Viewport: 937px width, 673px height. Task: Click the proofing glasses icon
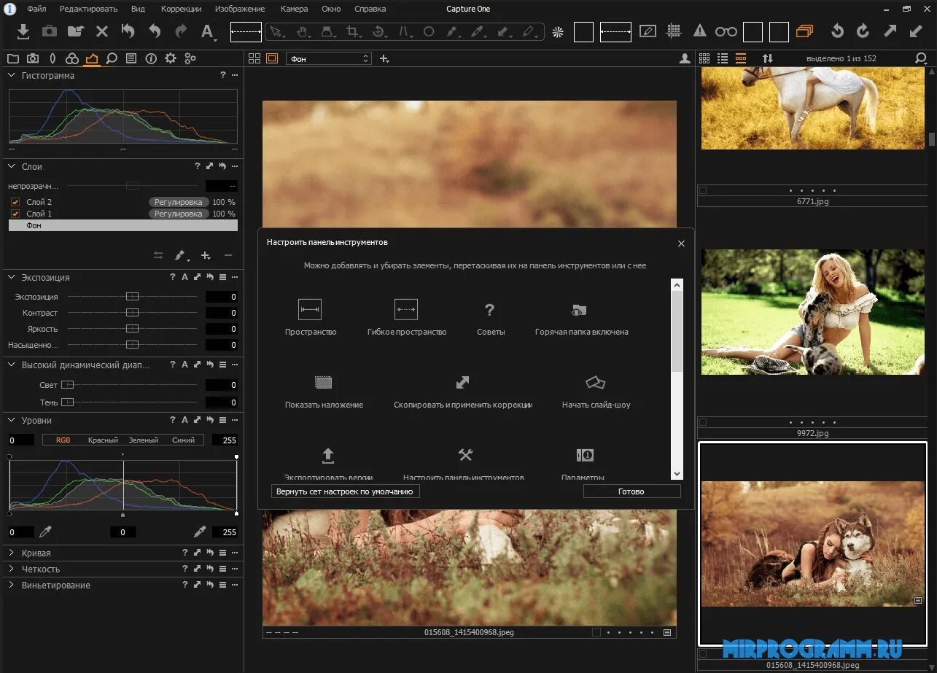pos(726,31)
